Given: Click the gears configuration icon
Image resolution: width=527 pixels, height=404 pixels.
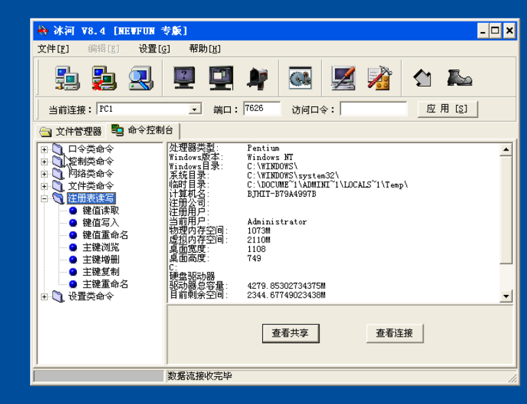Looking at the screenshot, I should (x=300, y=78).
